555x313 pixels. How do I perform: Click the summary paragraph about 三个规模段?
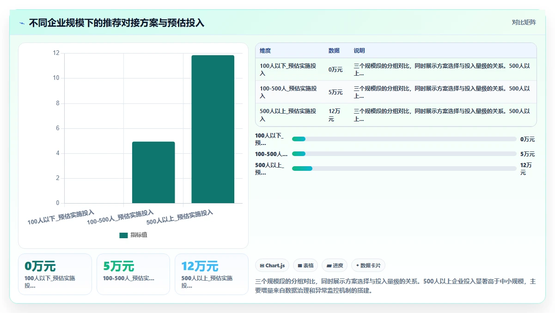(396, 286)
